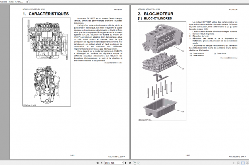This screenshot has width=249, height=165.
Task: Click the heading 1. CARACTÉRISTIQUES
Action: coord(46,14)
